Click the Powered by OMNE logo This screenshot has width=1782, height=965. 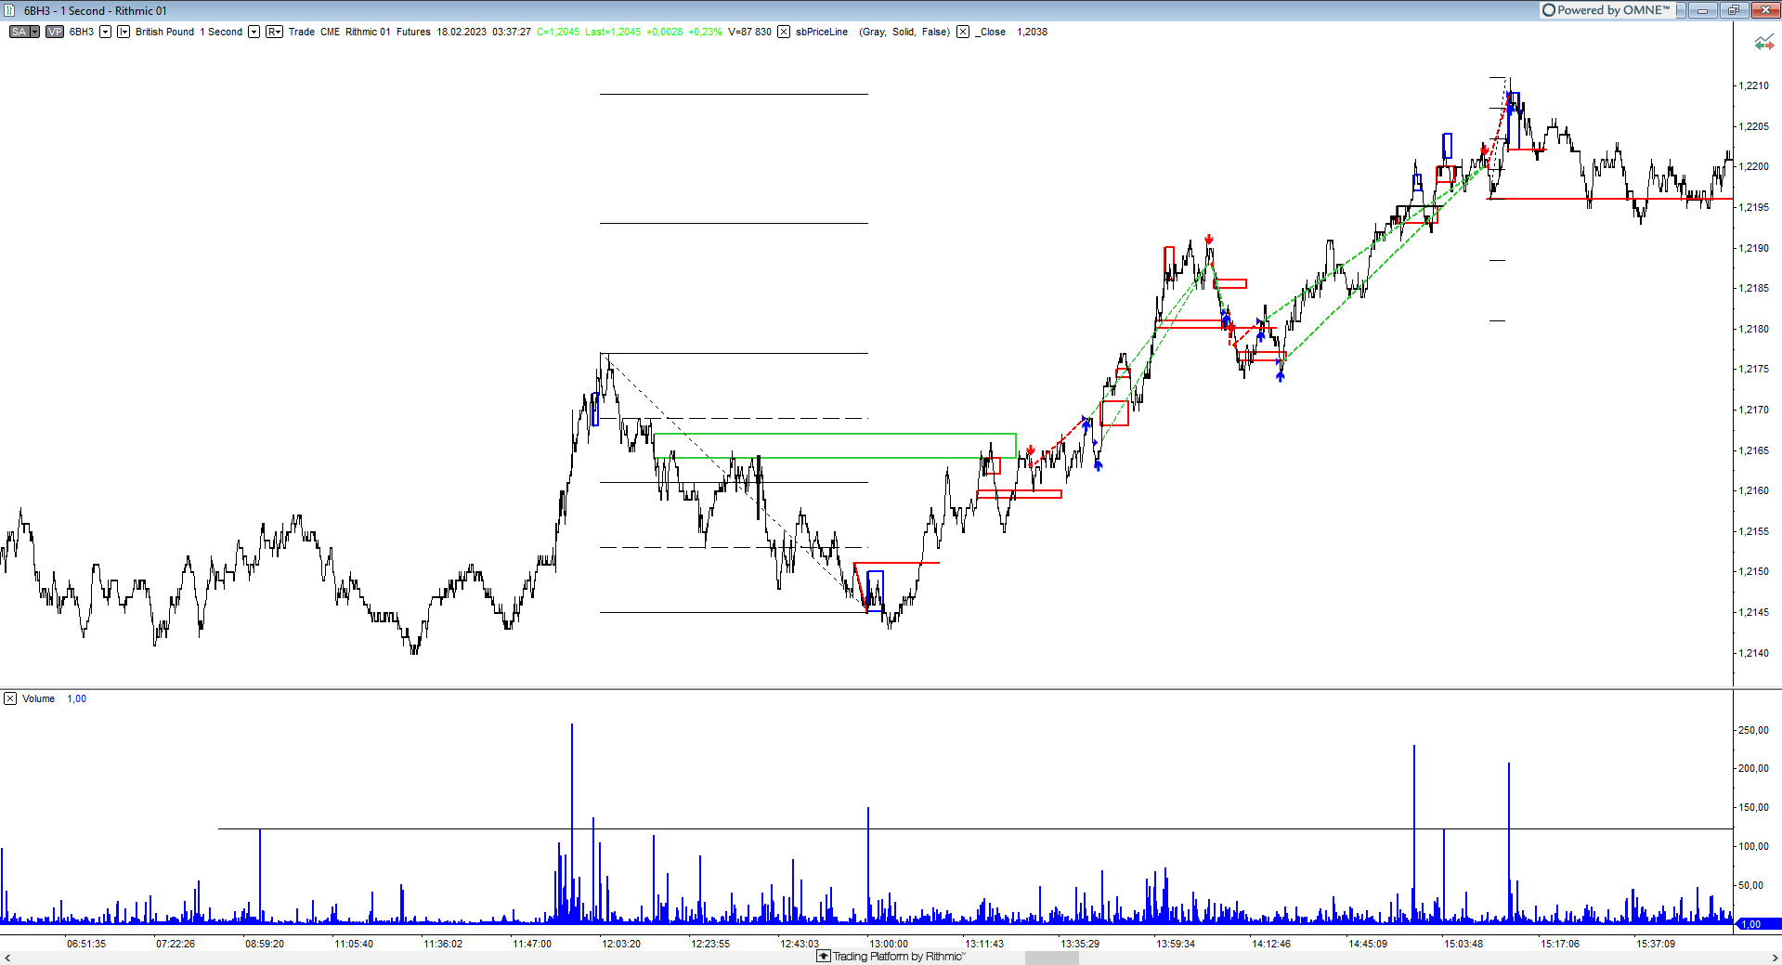click(x=1606, y=10)
